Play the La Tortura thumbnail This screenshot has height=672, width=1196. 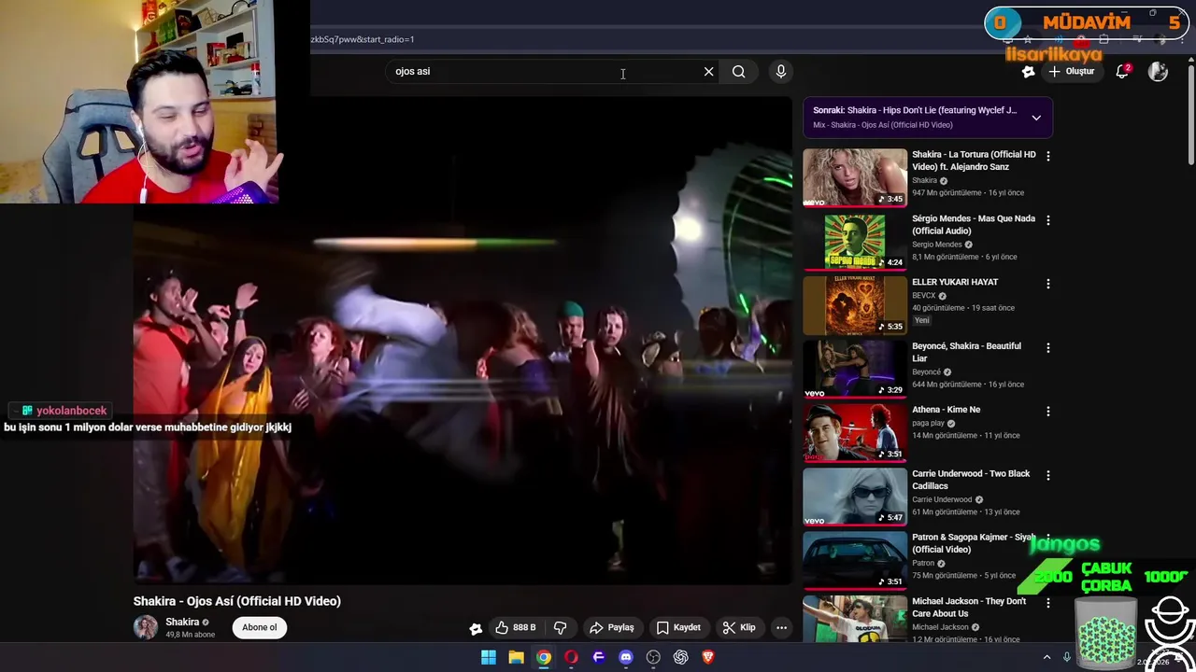[x=855, y=177]
